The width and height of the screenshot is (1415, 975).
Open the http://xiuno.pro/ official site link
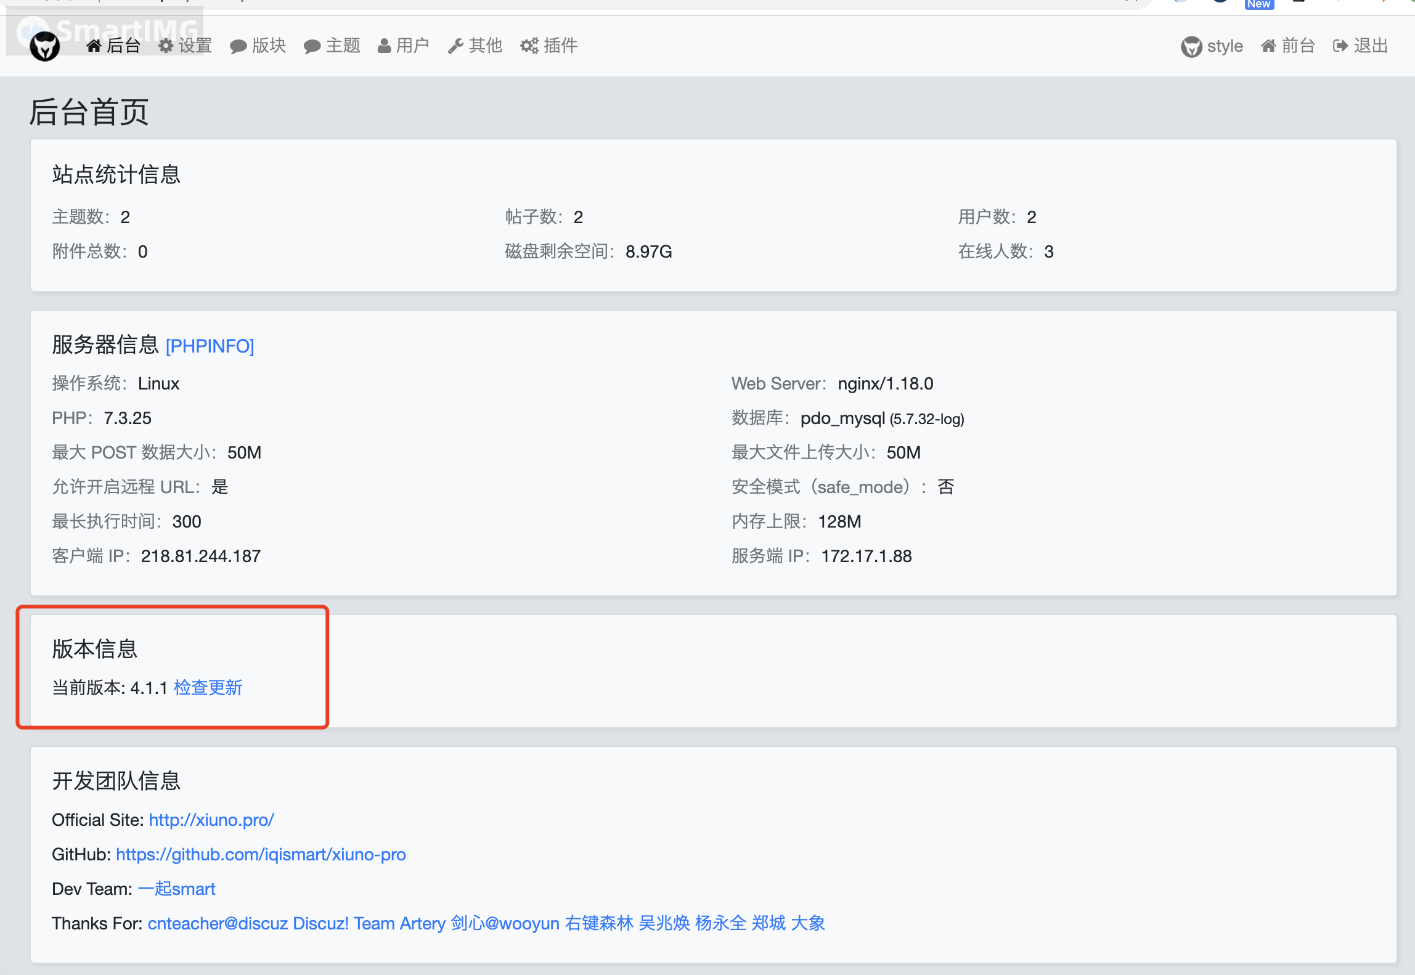pos(211,820)
